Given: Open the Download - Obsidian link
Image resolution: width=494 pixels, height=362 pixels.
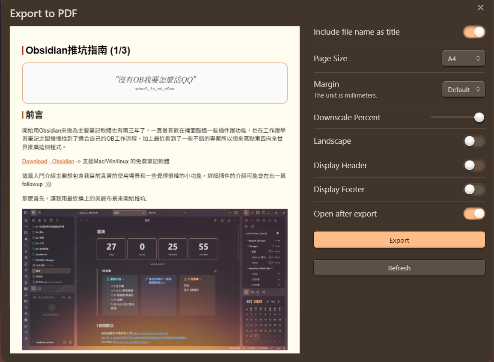Looking at the screenshot, I should click(x=48, y=161).
